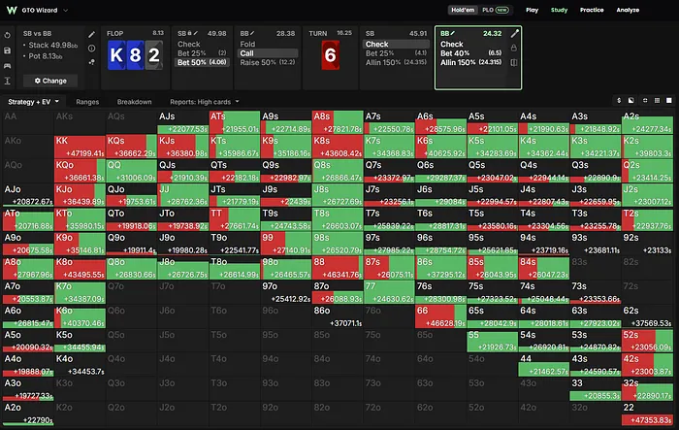Click the small pencil icon next to SB on flop
The image size is (679, 430).
[196, 33]
